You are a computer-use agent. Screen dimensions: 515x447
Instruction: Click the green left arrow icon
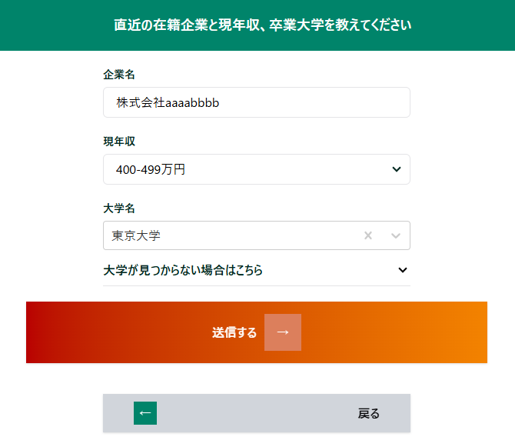(145, 413)
